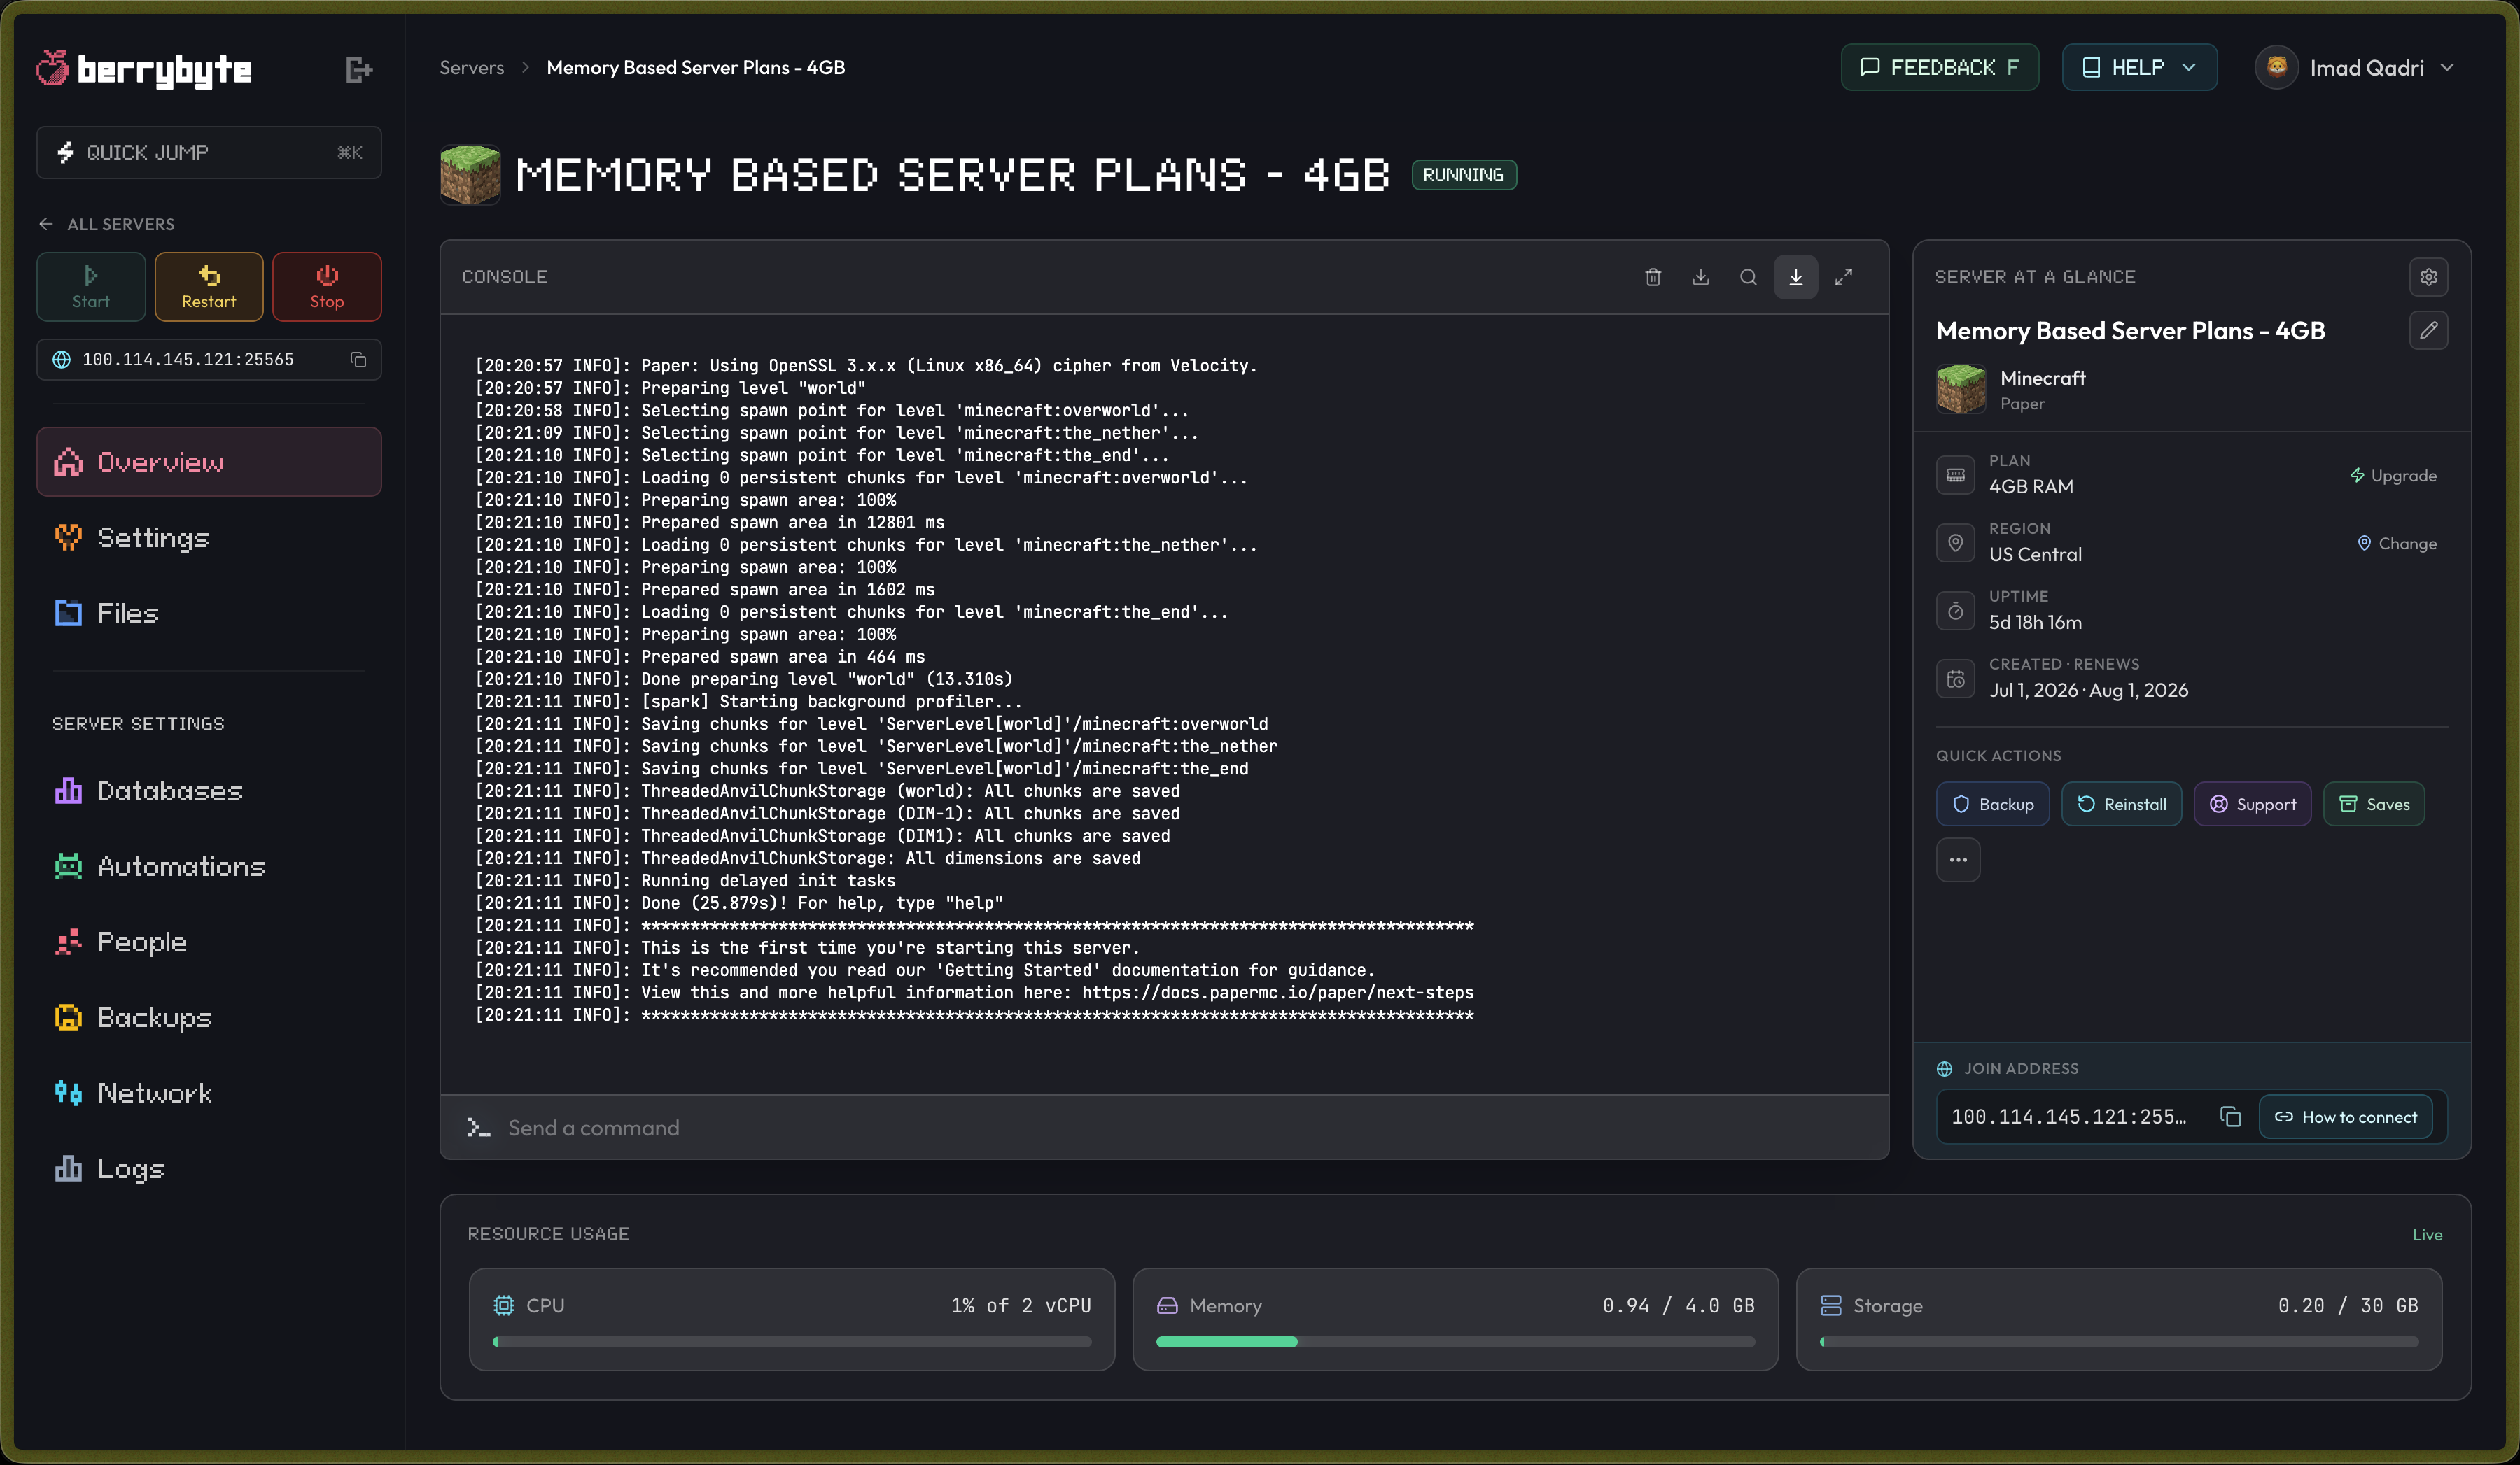2520x1465 pixels.
Task: Click the Upgrade plan link
Action: 2393,476
